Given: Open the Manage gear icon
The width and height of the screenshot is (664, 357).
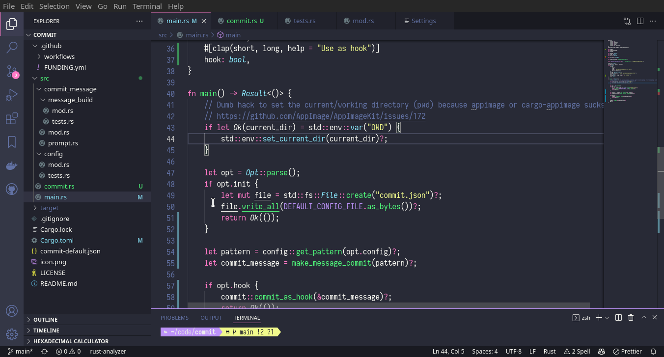Looking at the screenshot, I should pos(12,334).
